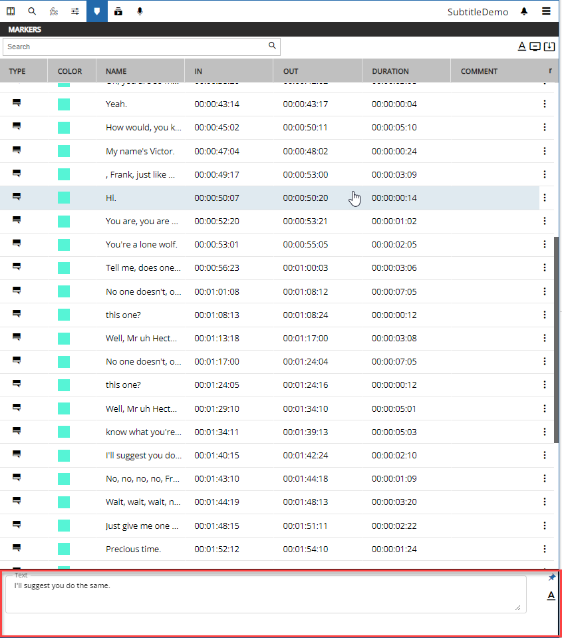Click the Text editing box with subtitle text
This screenshot has height=638, width=562.
(x=266, y=594)
